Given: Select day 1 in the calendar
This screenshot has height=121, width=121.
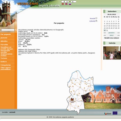Looking at the screenshot, I should 118,19.
